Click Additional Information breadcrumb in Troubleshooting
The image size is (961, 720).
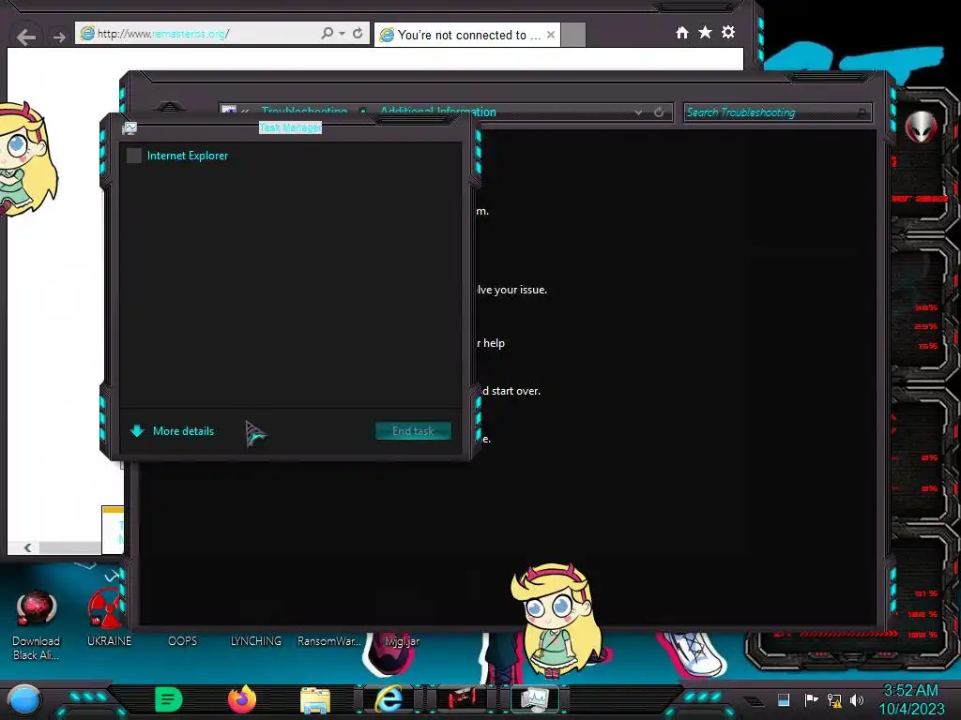click(438, 112)
